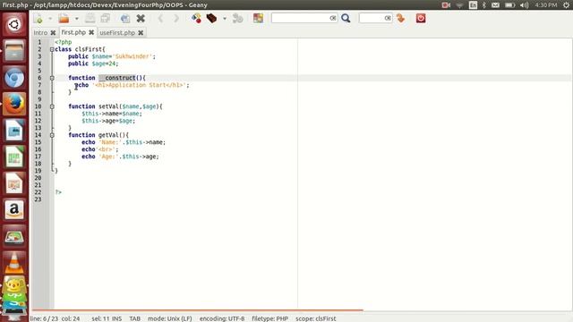Clear the goto line number field

[x=388, y=18]
